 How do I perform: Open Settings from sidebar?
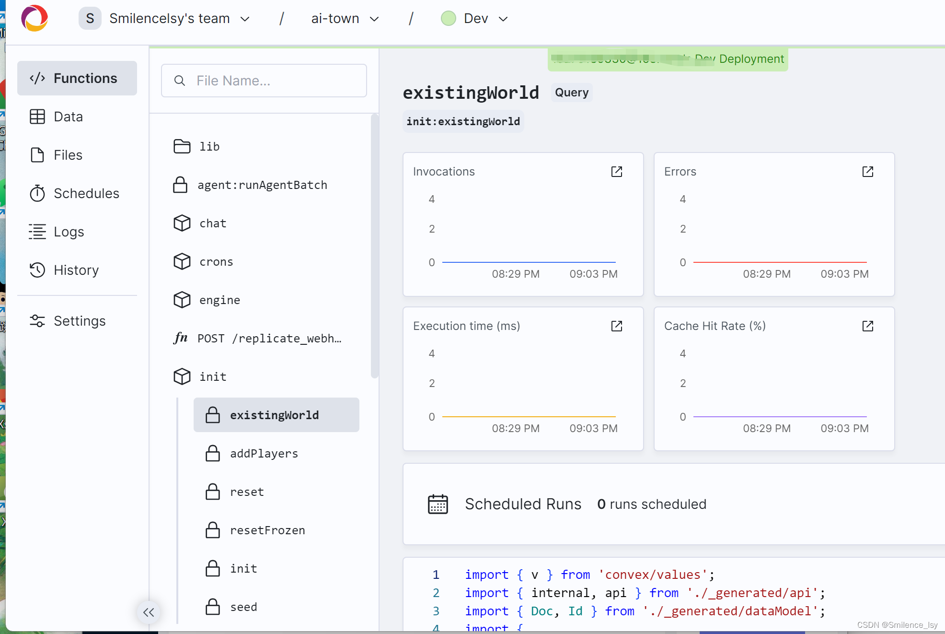(x=77, y=321)
